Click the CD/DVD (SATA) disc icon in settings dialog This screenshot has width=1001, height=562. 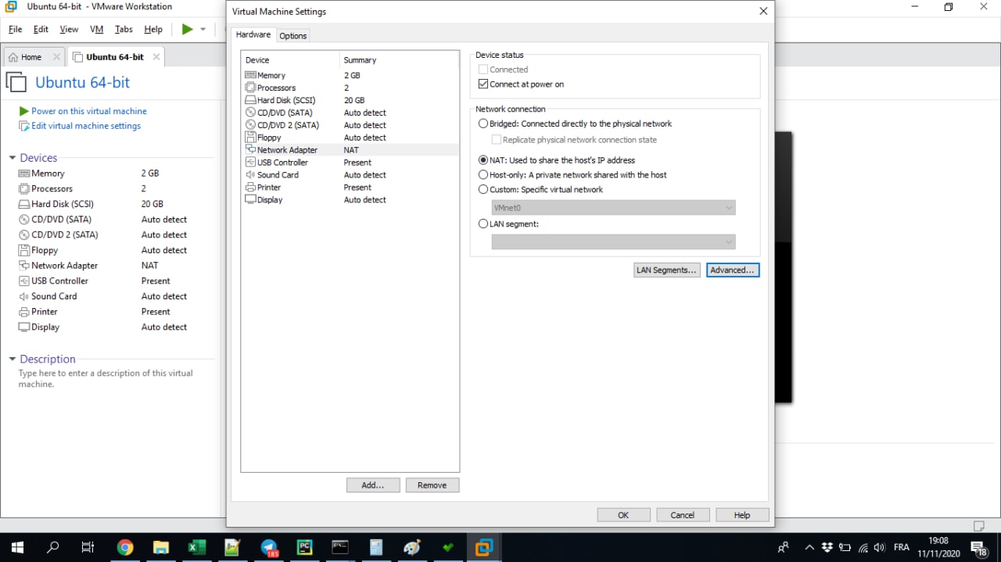(x=250, y=113)
